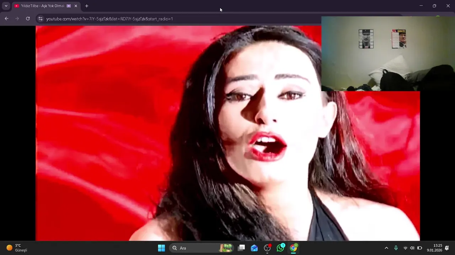Viewport: 455px width, 255px height.
Task: Open the notifications bell icon
Action: (447, 248)
